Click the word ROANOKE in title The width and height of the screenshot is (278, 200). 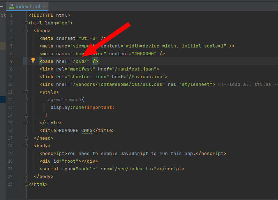tap(68, 131)
